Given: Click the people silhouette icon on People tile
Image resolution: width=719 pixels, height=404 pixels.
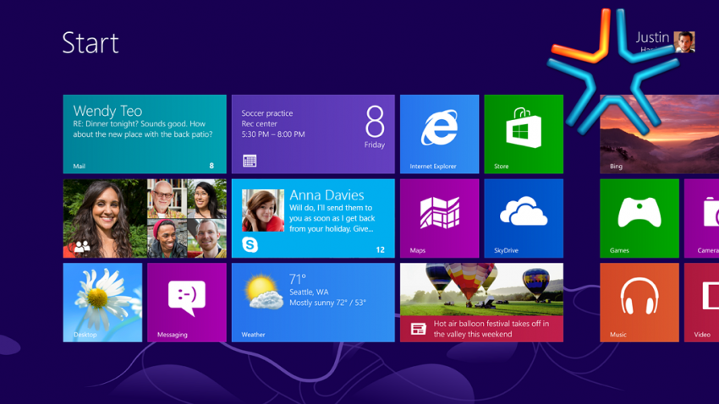Looking at the screenshot, I should (x=81, y=247).
